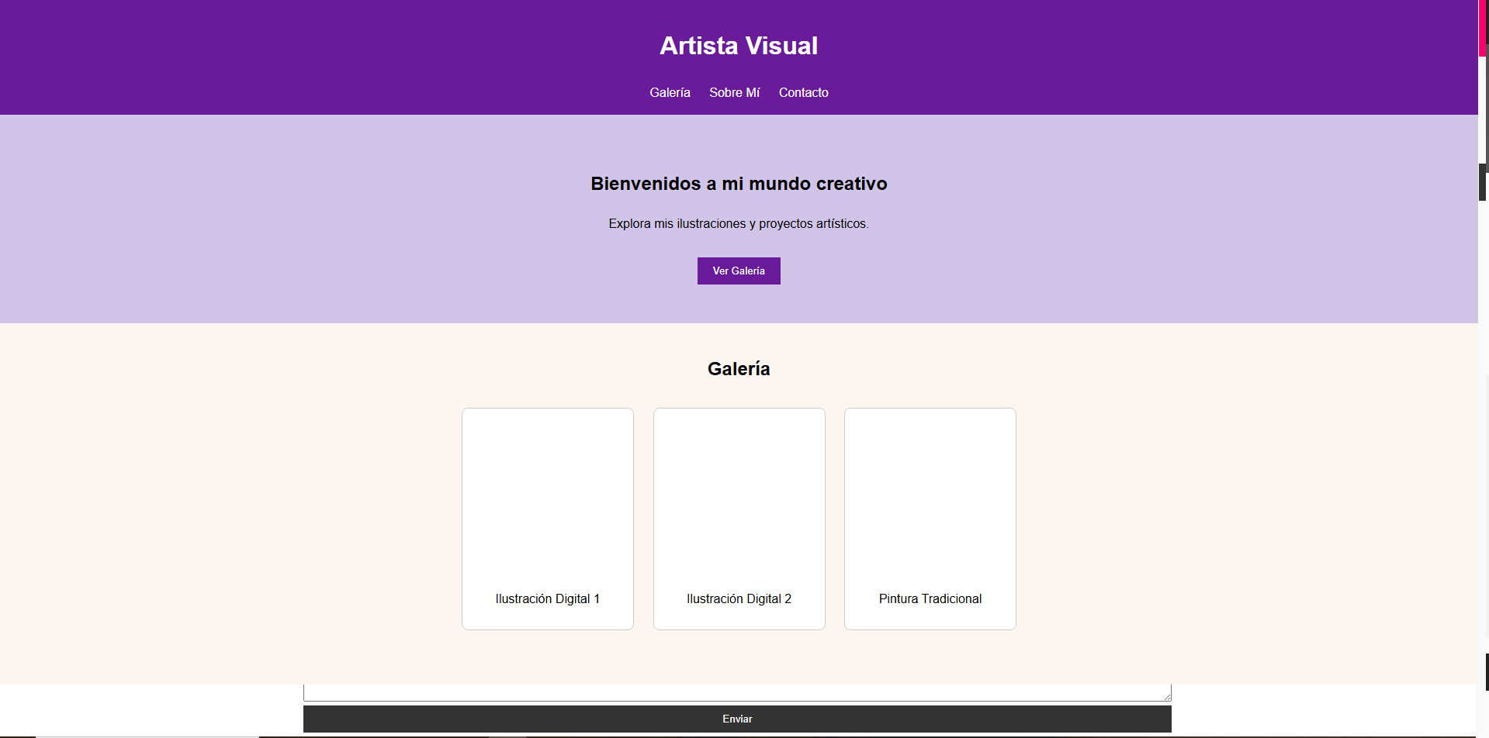Click the Artista Visual site title
The image size is (1489, 738).
(738, 45)
